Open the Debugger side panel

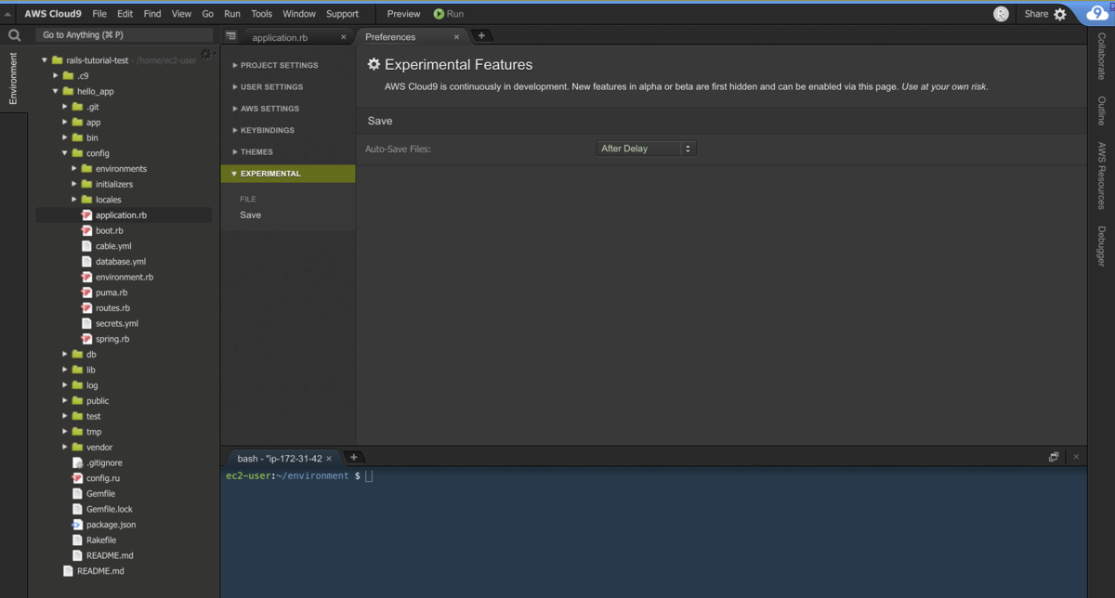click(1102, 247)
